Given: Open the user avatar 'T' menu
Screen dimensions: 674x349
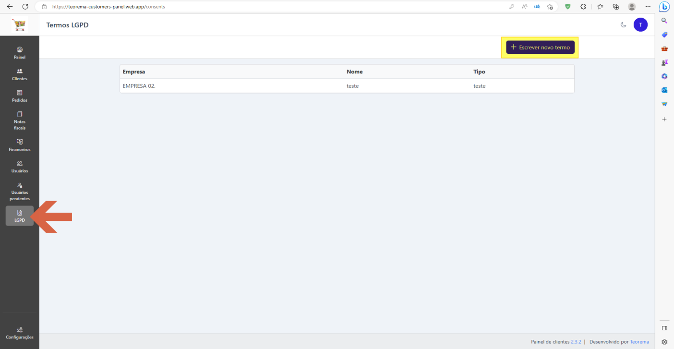Looking at the screenshot, I should point(640,24).
